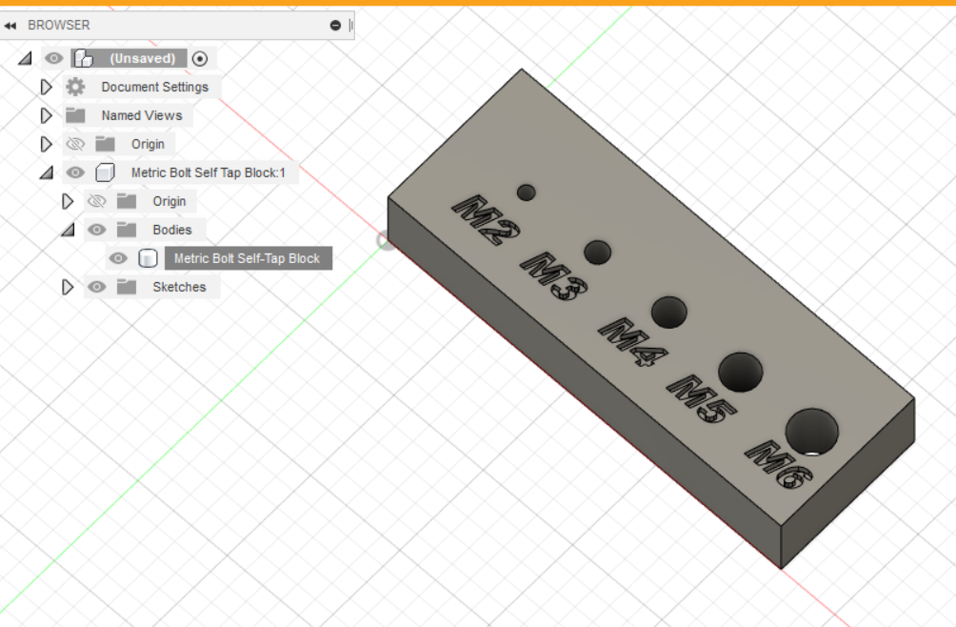Click the root document icon beside (Unsaved)
The image size is (956, 627).
click(82, 57)
